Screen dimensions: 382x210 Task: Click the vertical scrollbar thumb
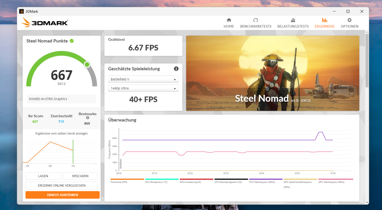point(367,60)
